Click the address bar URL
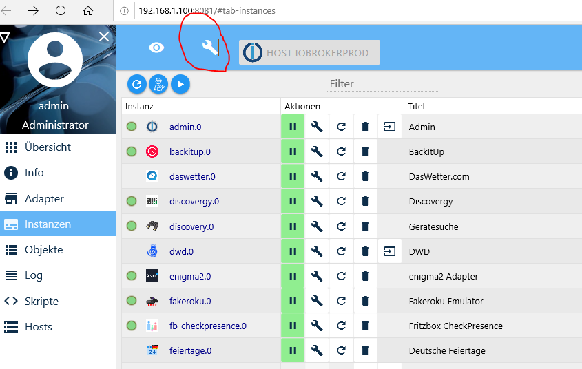The image size is (582, 369). [x=207, y=11]
